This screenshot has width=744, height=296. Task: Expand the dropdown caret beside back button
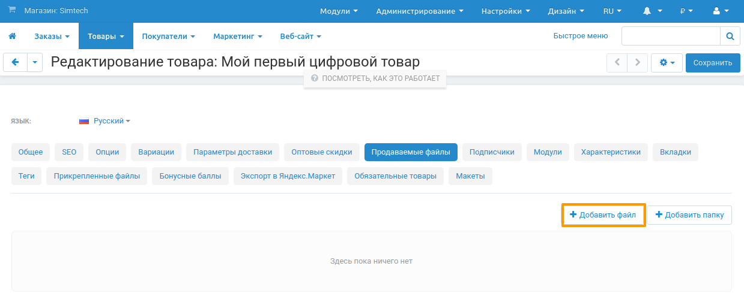click(x=35, y=62)
